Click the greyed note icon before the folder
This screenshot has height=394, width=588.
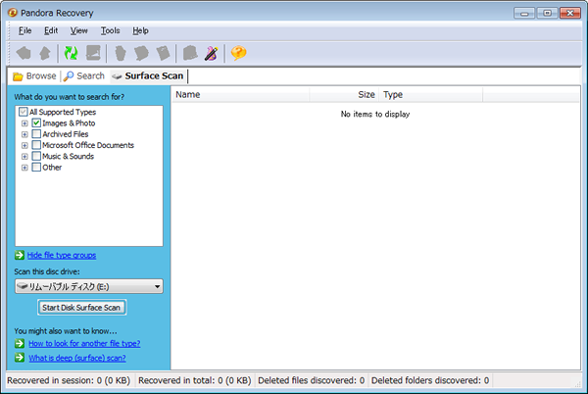(163, 53)
